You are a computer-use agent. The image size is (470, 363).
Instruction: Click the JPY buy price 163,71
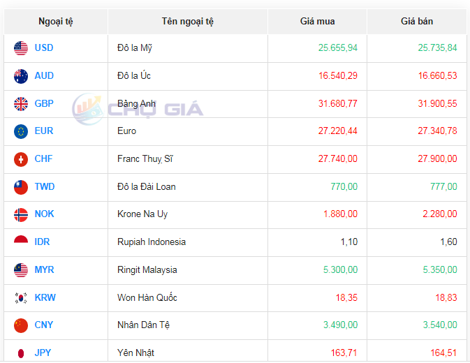[x=344, y=353]
